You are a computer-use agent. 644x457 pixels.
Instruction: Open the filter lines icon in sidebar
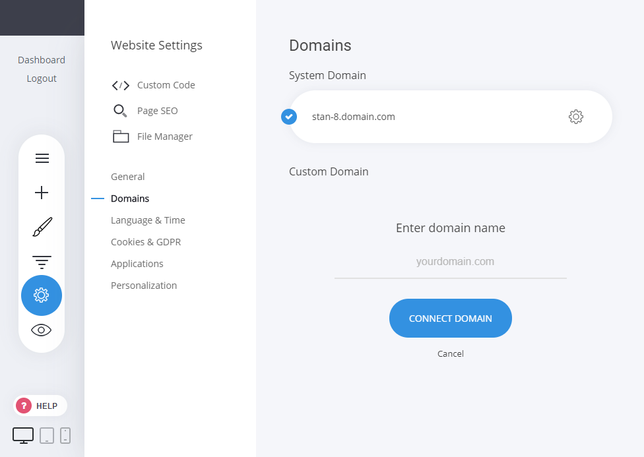[42, 261]
